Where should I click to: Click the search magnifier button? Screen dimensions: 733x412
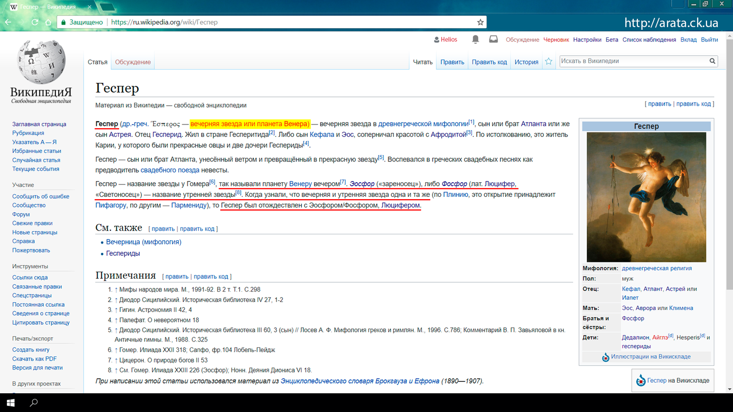tap(712, 61)
